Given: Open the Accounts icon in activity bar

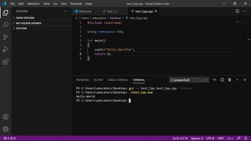Looking at the screenshot, I should pyautogui.click(x=5, y=117).
